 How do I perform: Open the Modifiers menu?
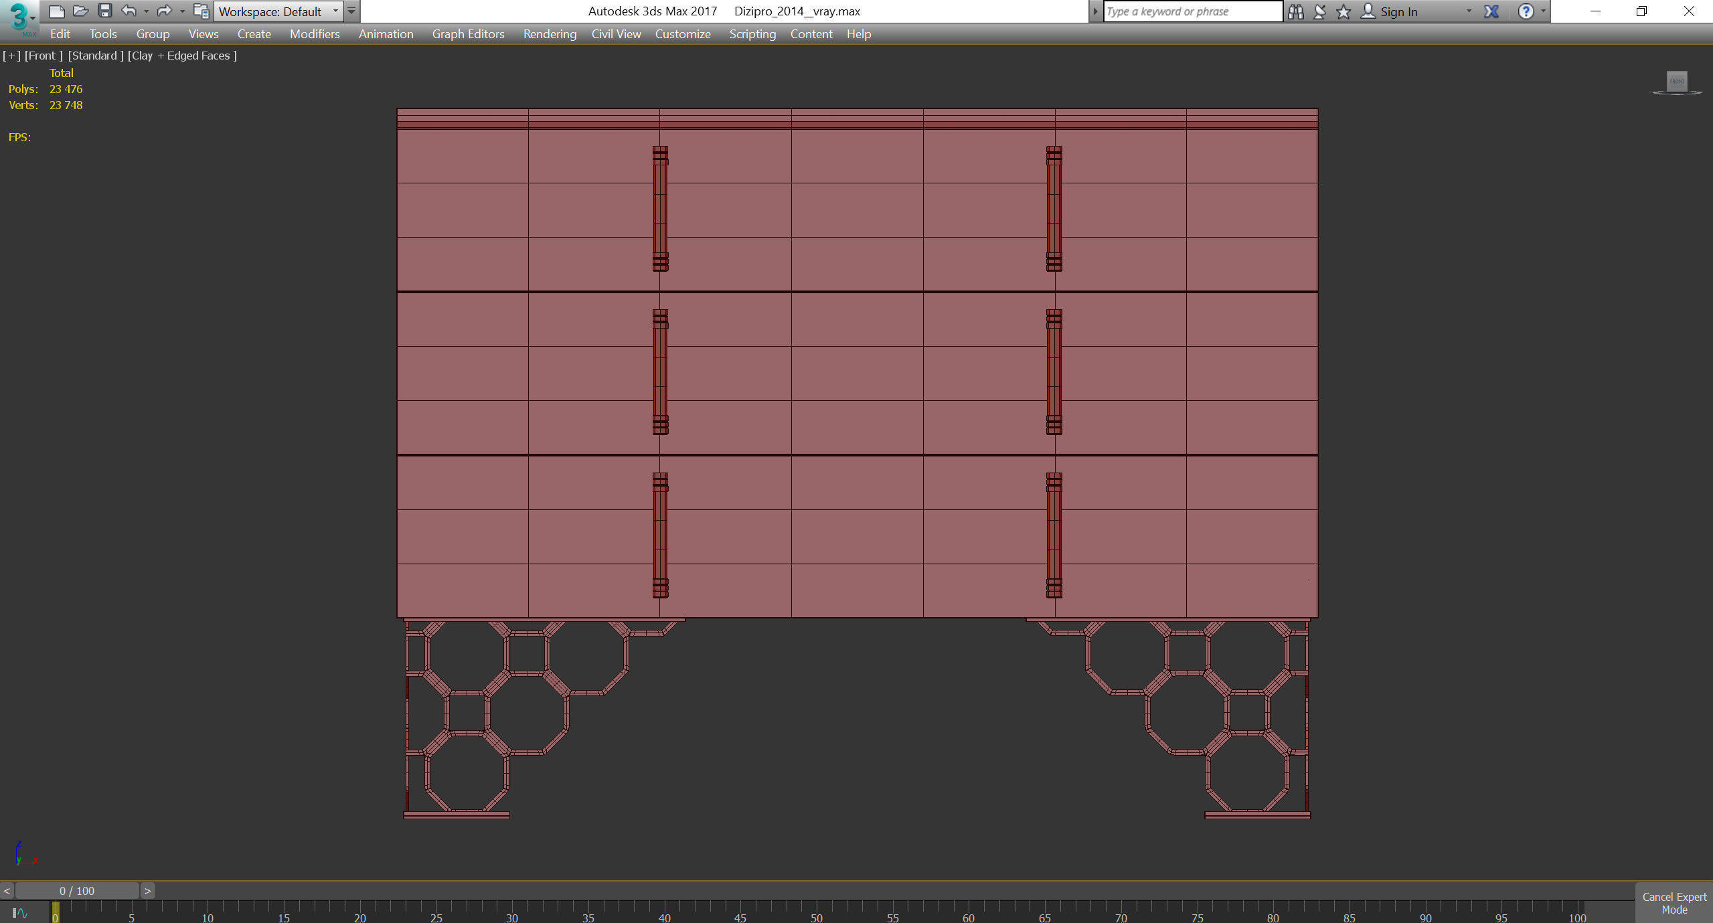tap(314, 34)
